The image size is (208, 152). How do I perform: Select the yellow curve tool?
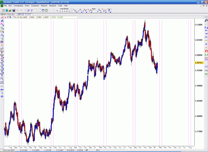[x=2, y=86]
